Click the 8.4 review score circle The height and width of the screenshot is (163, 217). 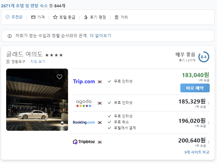tap(204, 57)
